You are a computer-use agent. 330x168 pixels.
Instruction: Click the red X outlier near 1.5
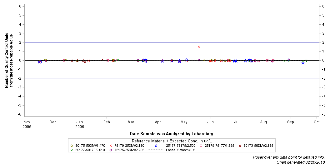pos(199,47)
